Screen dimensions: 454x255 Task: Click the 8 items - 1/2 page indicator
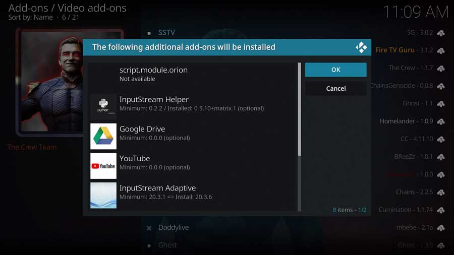pyautogui.click(x=350, y=210)
